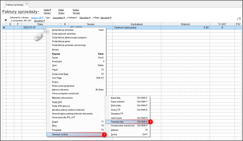Choose Lista kolumn in submenu

click(x=128, y=118)
